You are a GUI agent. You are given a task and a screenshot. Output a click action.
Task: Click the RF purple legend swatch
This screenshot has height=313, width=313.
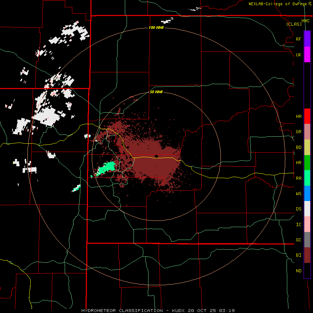tap(307, 39)
